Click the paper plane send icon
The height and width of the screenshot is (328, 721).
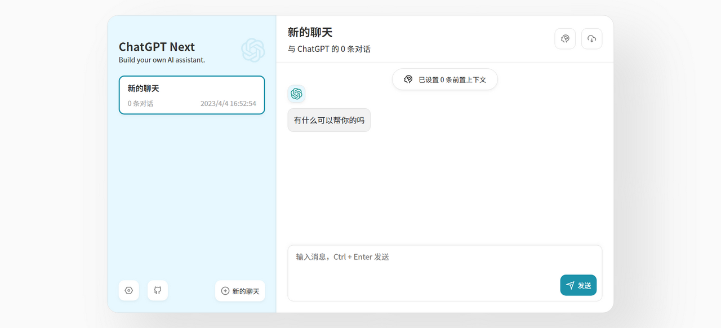(x=570, y=286)
